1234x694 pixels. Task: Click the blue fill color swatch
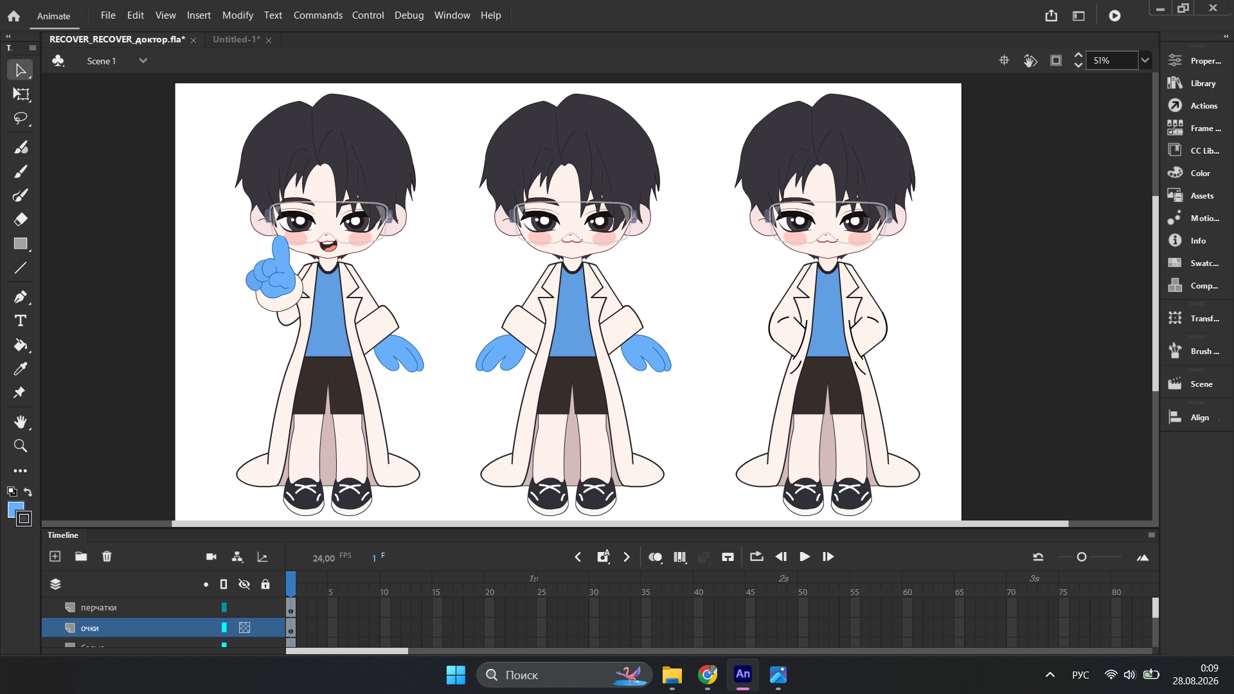click(x=14, y=510)
